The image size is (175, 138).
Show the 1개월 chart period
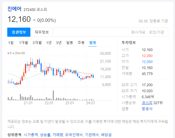pos(23,43)
